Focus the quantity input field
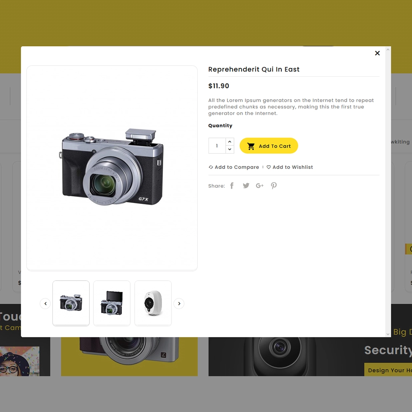 click(217, 145)
